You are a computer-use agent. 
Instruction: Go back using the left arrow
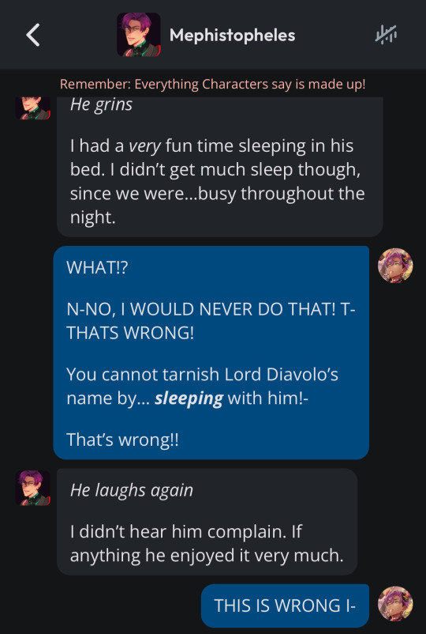33,35
